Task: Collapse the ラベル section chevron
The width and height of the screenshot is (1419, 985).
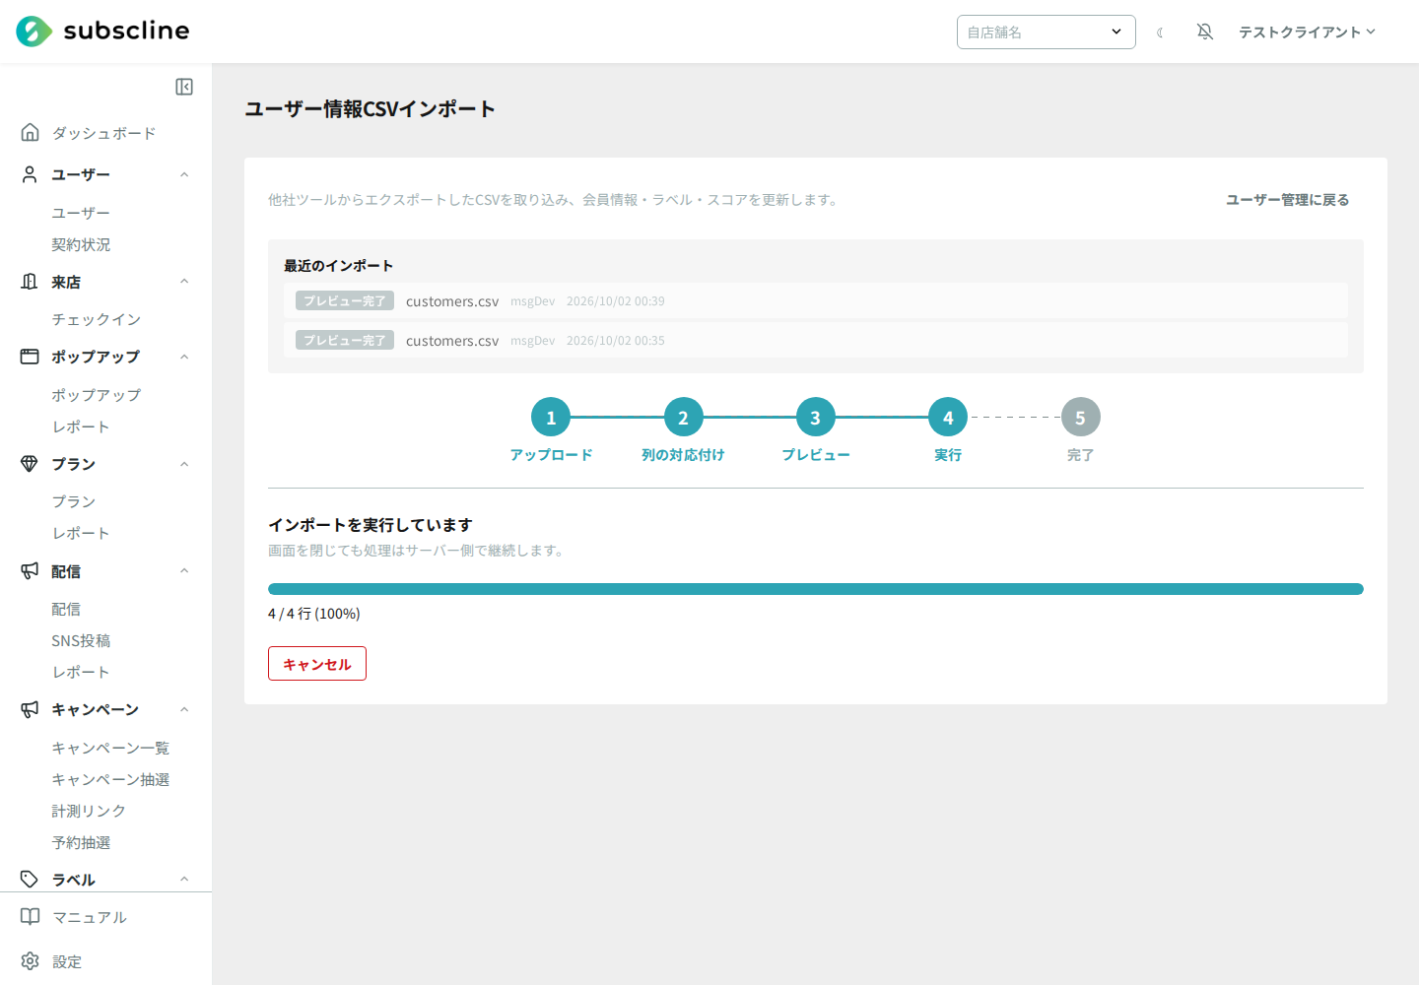Action: click(184, 879)
